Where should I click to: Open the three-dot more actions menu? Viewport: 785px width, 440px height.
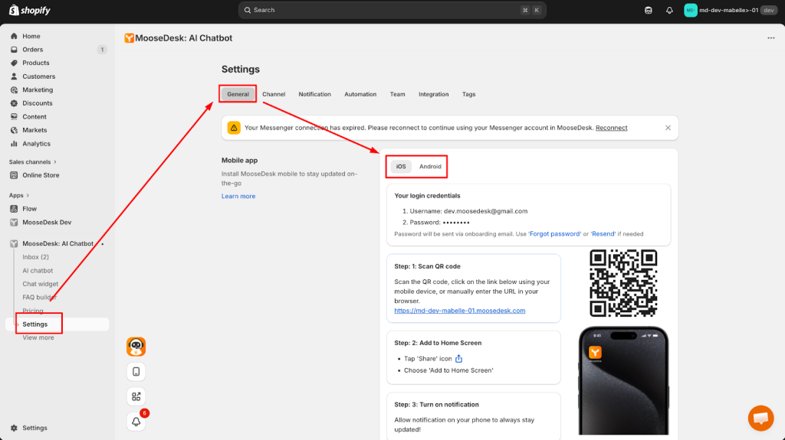pyautogui.click(x=770, y=37)
